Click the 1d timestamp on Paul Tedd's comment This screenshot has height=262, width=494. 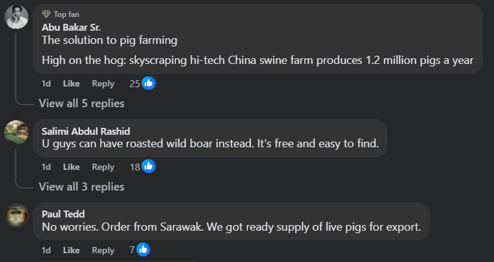[x=46, y=250]
